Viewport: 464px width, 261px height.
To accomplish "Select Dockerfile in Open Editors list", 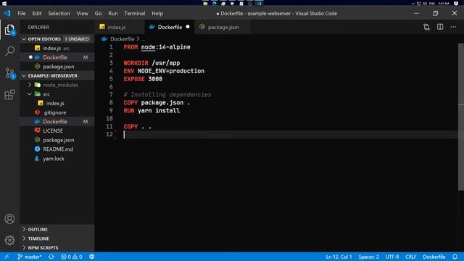I will [57, 57].
